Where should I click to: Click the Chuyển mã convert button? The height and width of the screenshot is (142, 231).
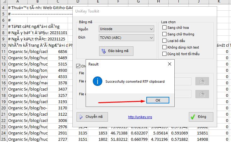(x=92, y=117)
